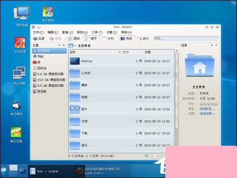Select the Desktop folder thumbnail

75,61
